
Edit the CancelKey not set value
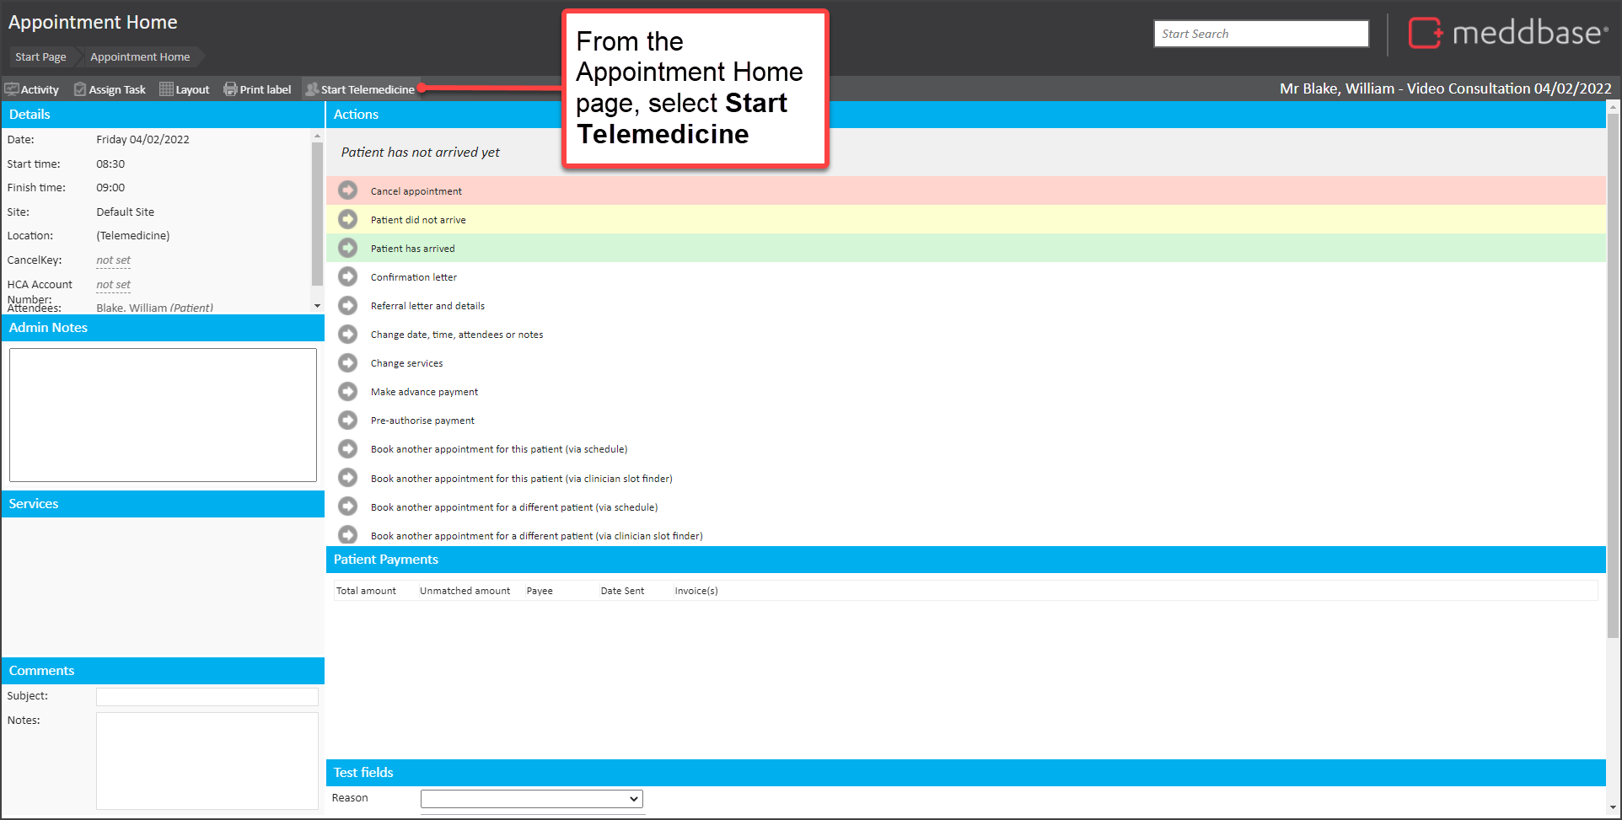point(113,260)
